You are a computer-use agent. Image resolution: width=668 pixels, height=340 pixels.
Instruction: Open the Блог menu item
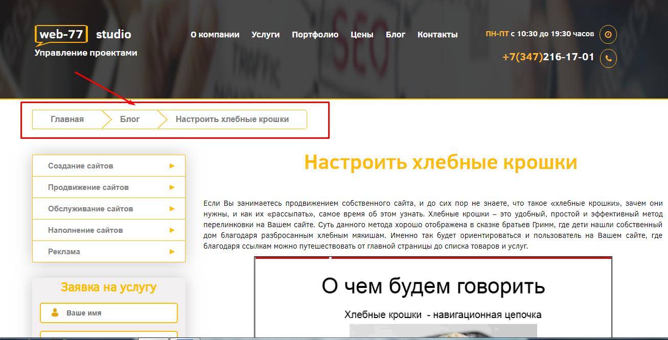pyautogui.click(x=396, y=35)
